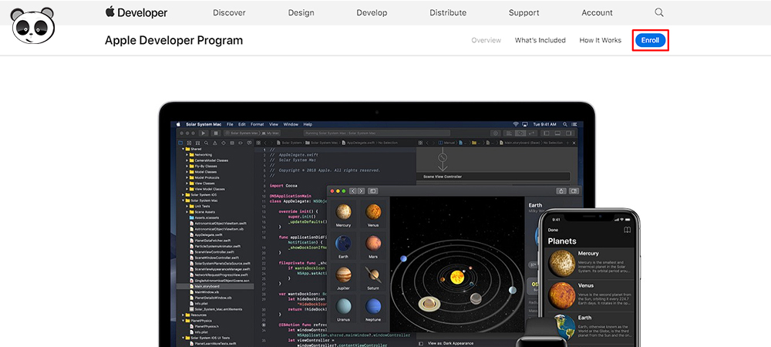Click the Sun in the solar system view

[456, 276]
